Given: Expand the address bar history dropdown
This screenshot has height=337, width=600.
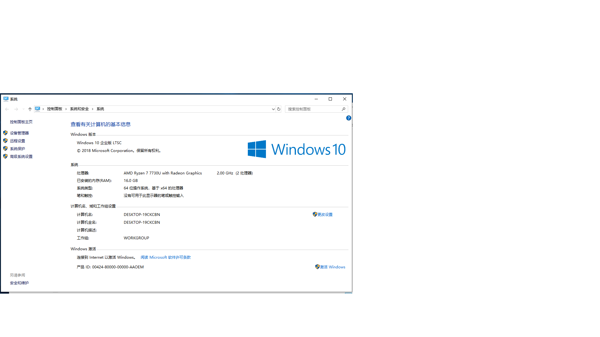Looking at the screenshot, I should coord(273,109).
